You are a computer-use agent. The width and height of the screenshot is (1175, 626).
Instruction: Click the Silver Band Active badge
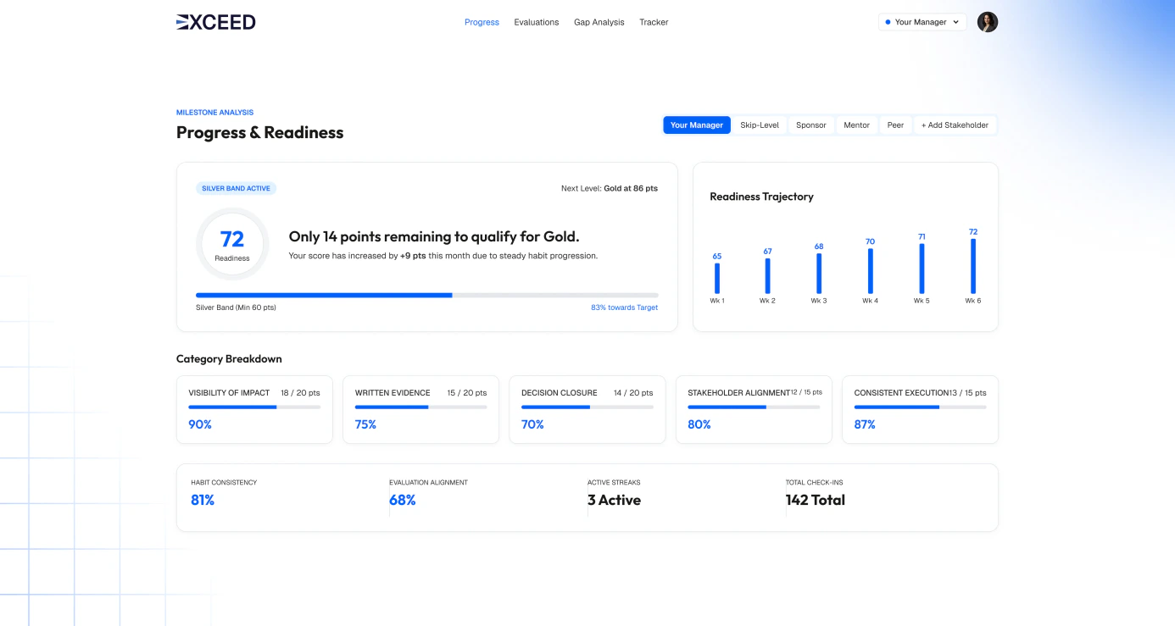point(236,189)
